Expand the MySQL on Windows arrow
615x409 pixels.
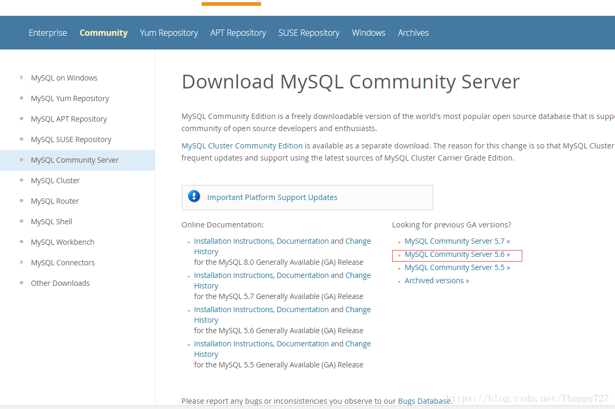[21, 78]
